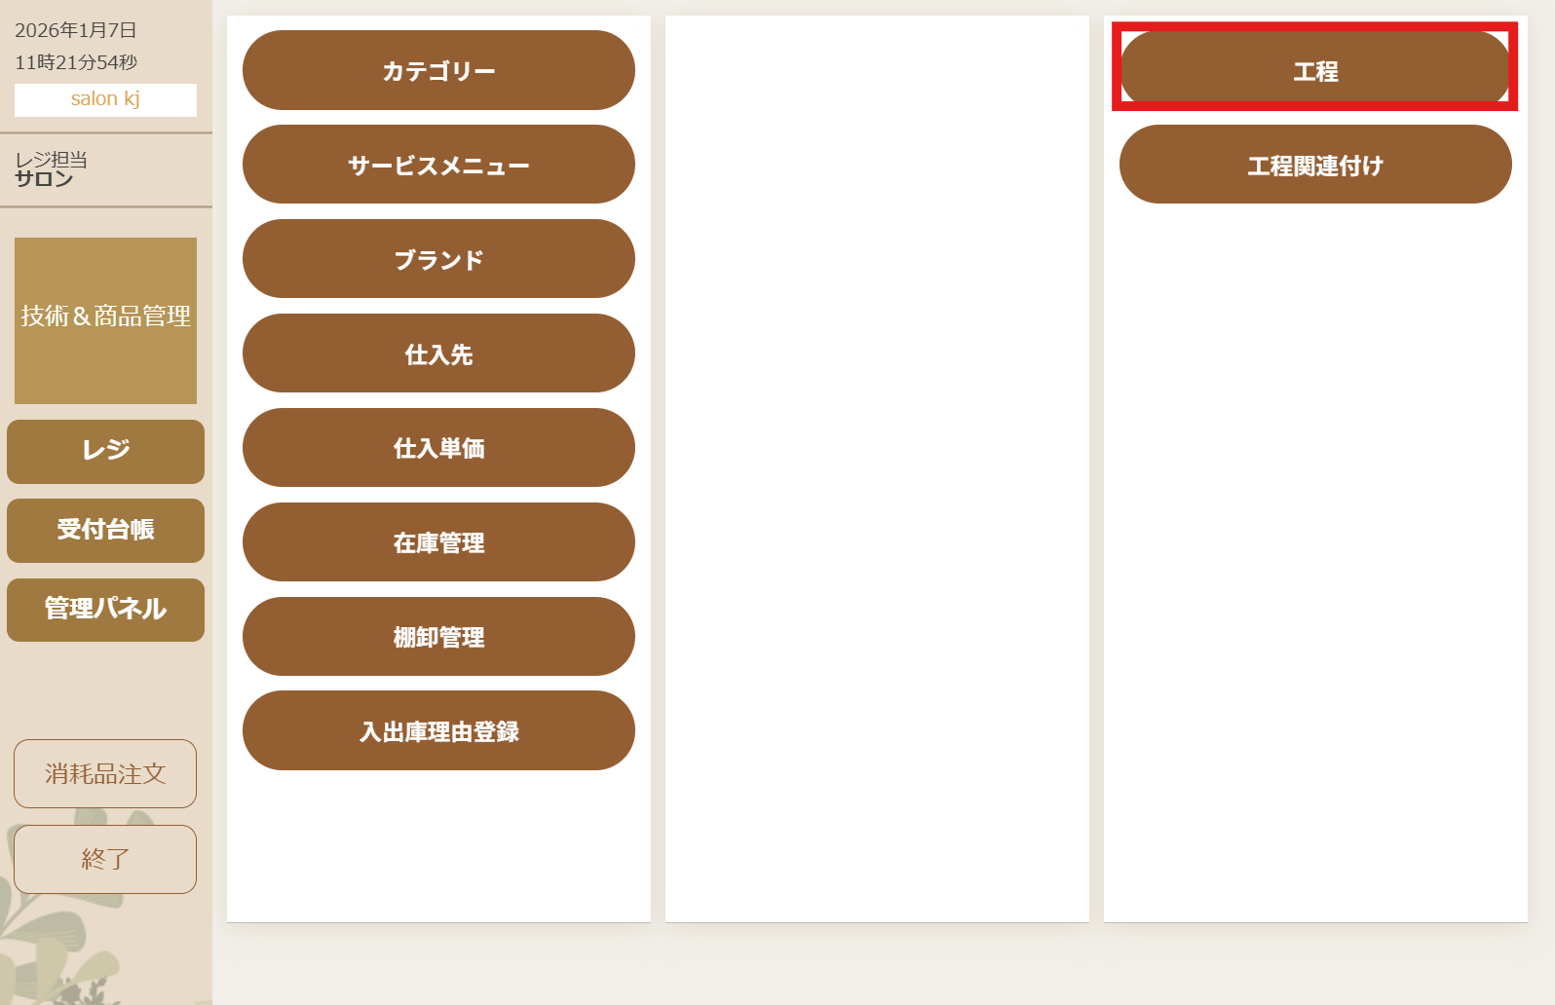
Task: Open the 工程 button
Action: pyautogui.click(x=1314, y=70)
